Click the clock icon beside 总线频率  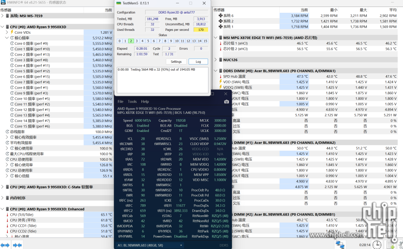[7, 131]
